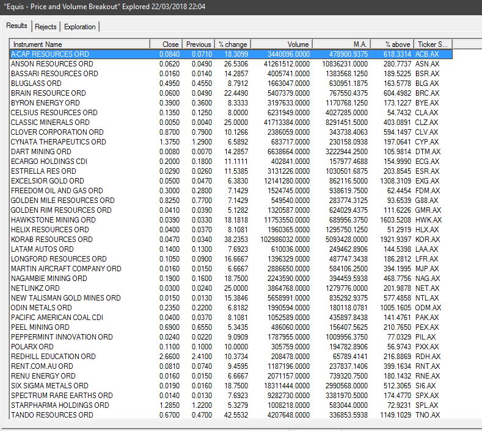Select KORAB RESOURCES ORD
This screenshot has height=431, width=482.
(231, 239)
